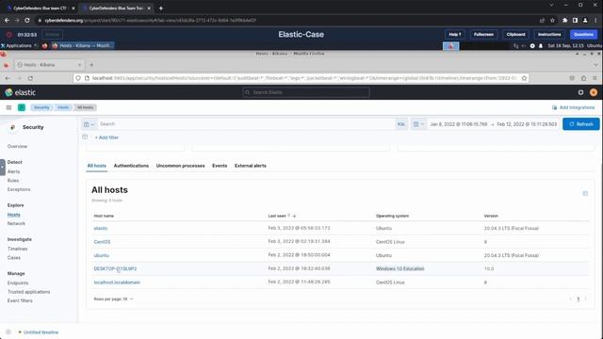This screenshot has height=339, width=603.
Task: Open the Instructions button
Action: [549, 34]
